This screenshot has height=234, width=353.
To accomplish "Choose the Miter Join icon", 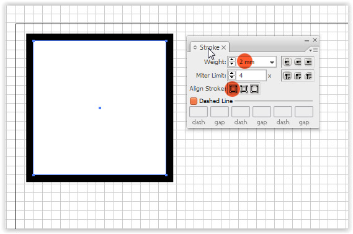I will (x=287, y=76).
